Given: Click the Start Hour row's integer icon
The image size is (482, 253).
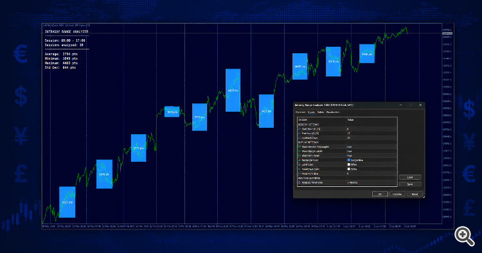Looking at the screenshot, I should (x=299, y=129).
